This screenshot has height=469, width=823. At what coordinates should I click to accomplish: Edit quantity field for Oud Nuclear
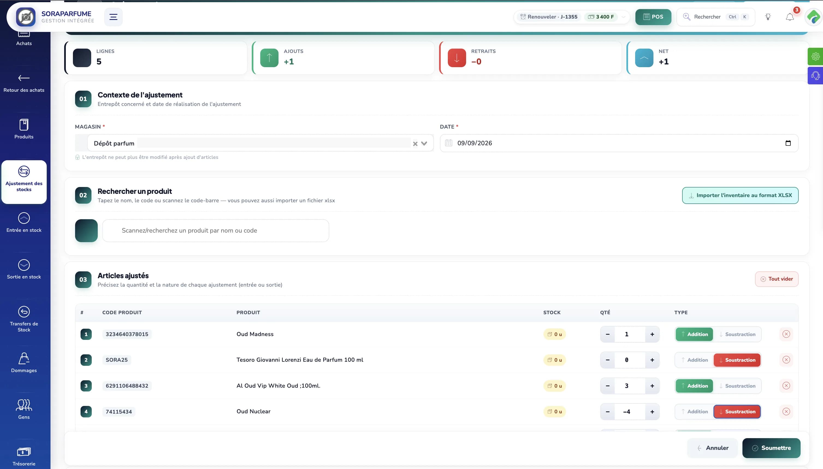tap(630, 412)
